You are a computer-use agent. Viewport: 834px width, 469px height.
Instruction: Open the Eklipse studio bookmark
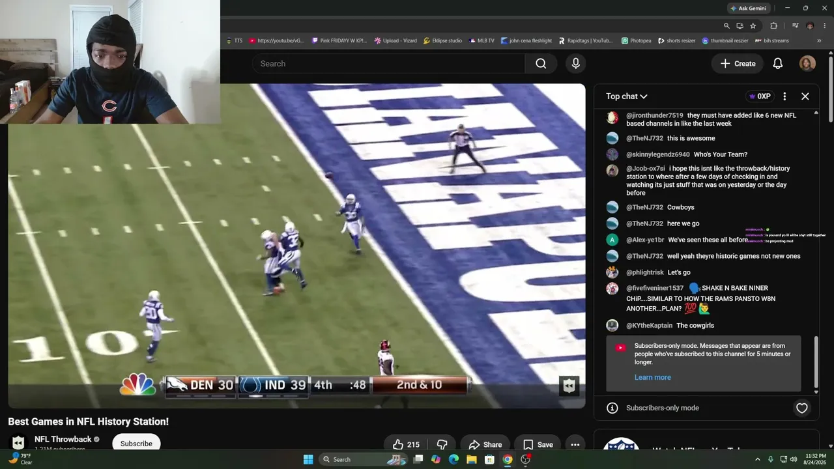tap(442, 40)
